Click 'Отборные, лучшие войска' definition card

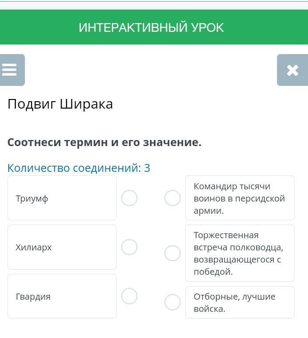coord(239,302)
